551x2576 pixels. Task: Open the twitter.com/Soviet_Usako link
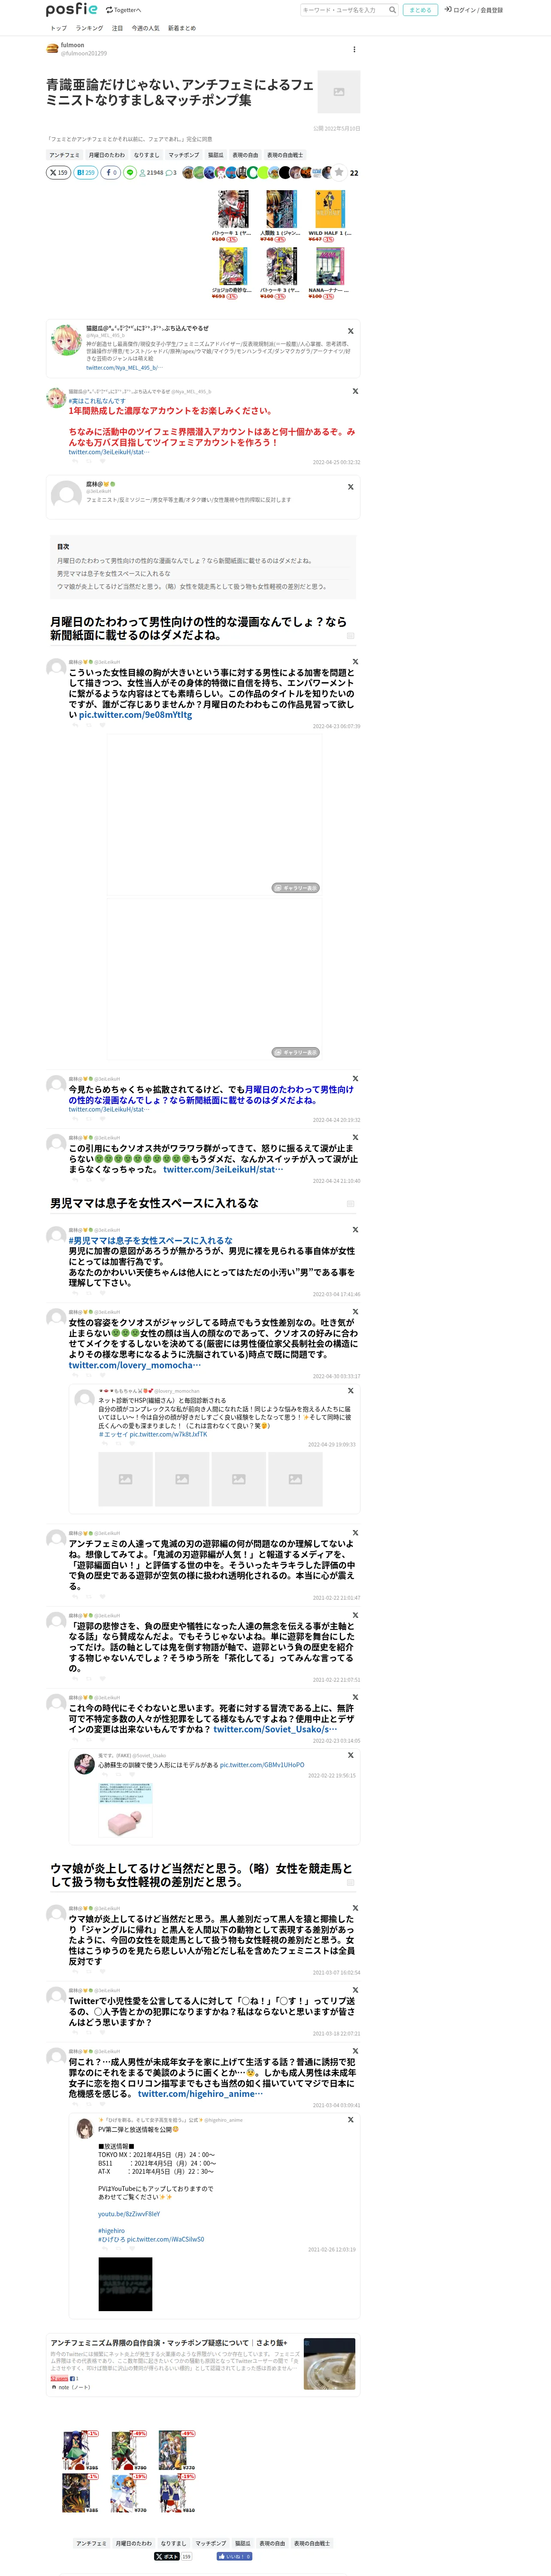tap(275, 1729)
